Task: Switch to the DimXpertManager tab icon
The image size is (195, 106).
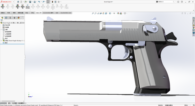Action: [x=14, y=18]
